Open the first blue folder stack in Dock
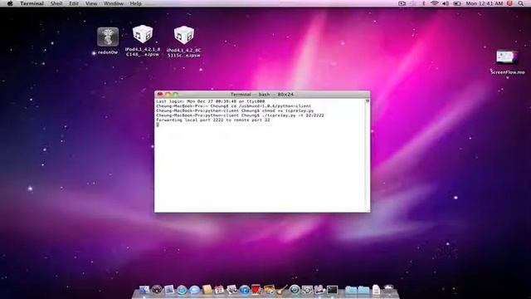Image resolution: width=531 pixels, height=299 pixels. coord(351,290)
